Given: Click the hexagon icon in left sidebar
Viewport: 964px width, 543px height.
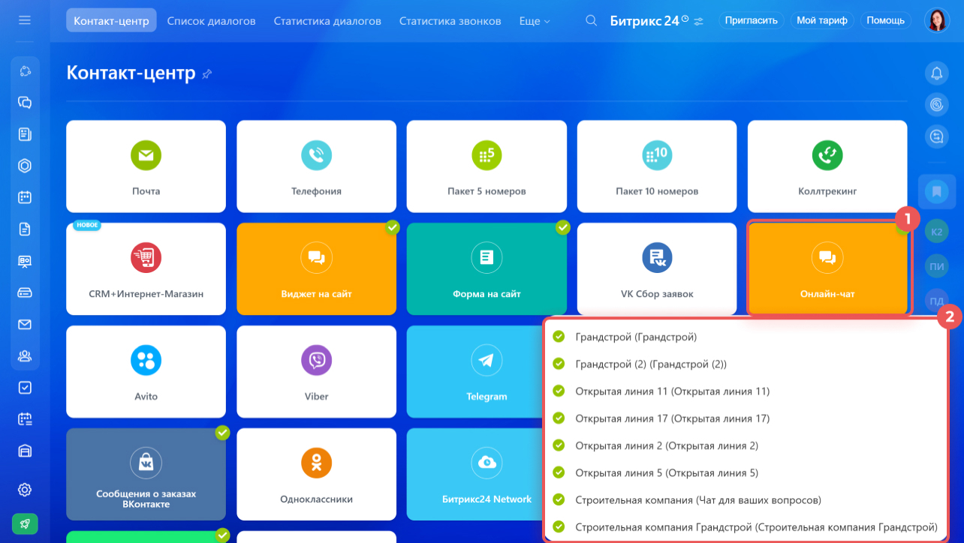Looking at the screenshot, I should tap(25, 166).
